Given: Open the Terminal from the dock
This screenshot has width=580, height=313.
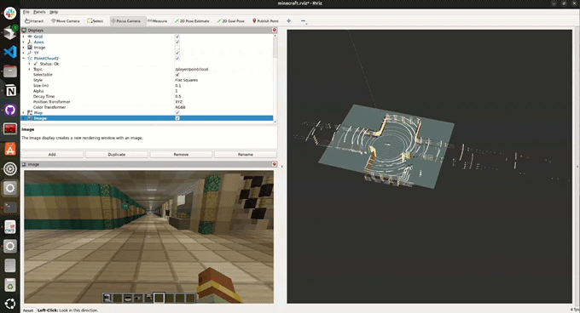Looking at the screenshot, I should point(10,208).
